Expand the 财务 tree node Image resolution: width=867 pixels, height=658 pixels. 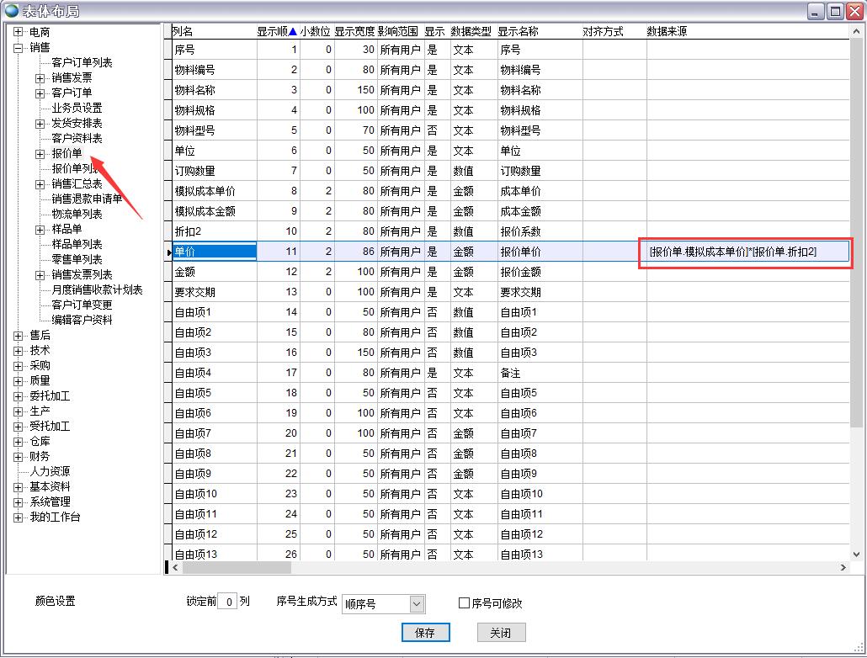[19, 457]
